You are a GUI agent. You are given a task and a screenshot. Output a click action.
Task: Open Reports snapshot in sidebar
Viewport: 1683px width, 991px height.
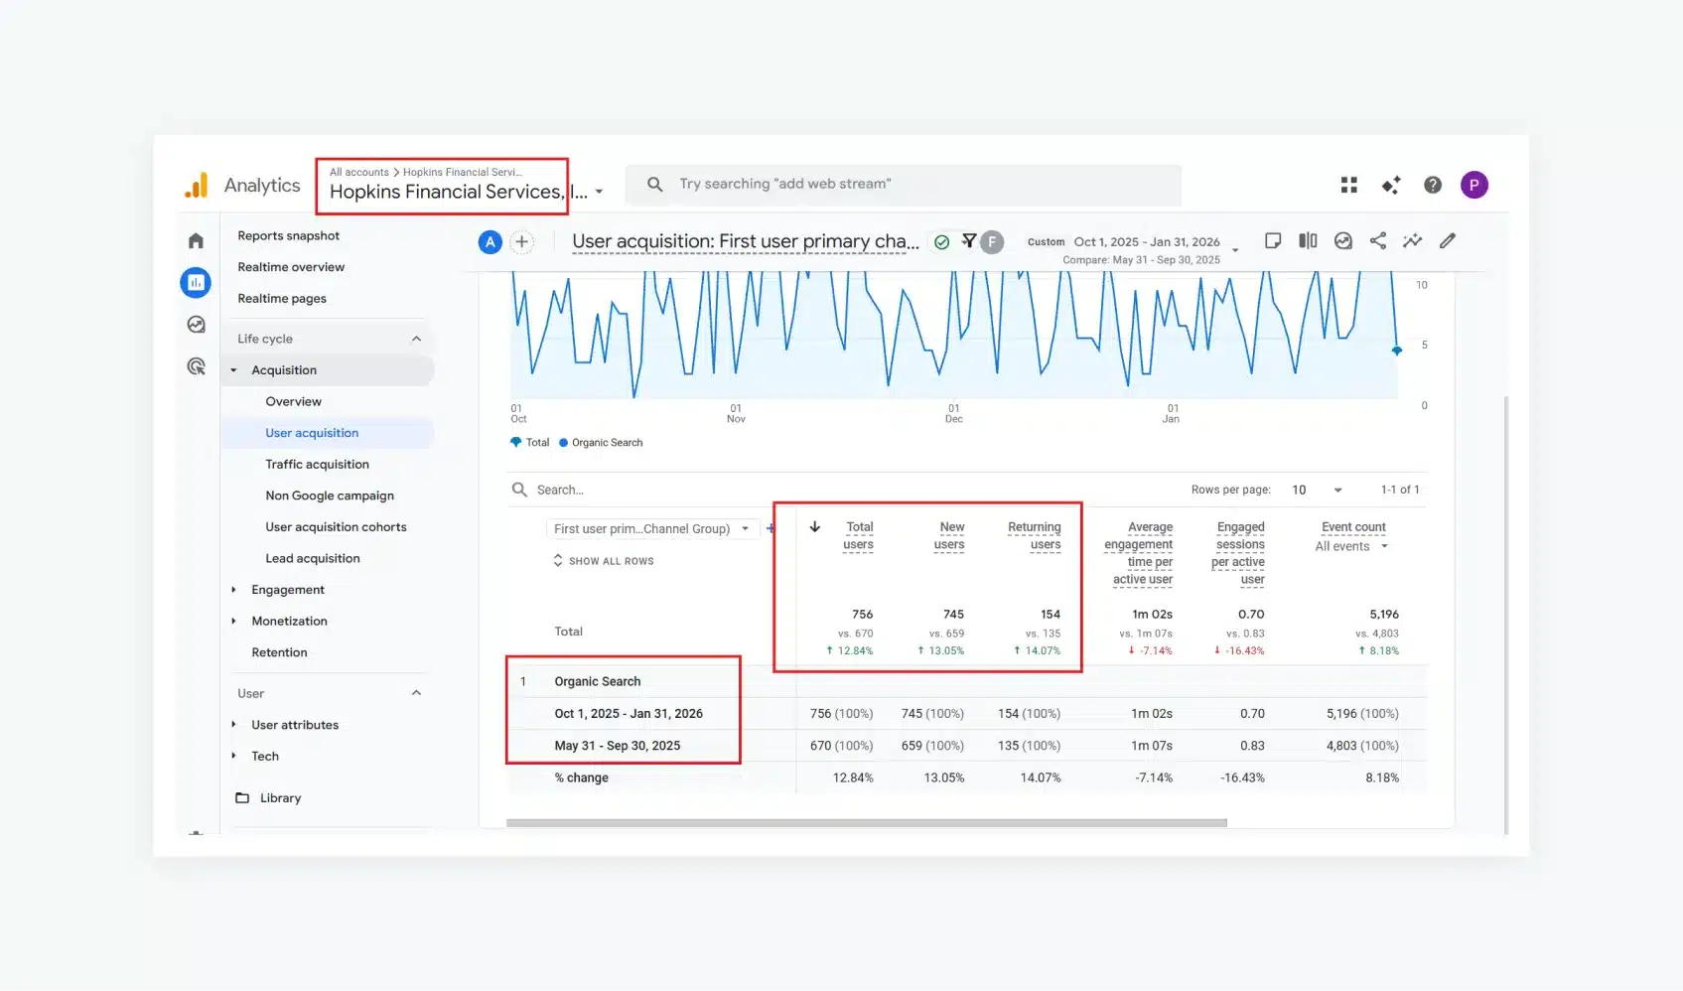click(x=288, y=236)
